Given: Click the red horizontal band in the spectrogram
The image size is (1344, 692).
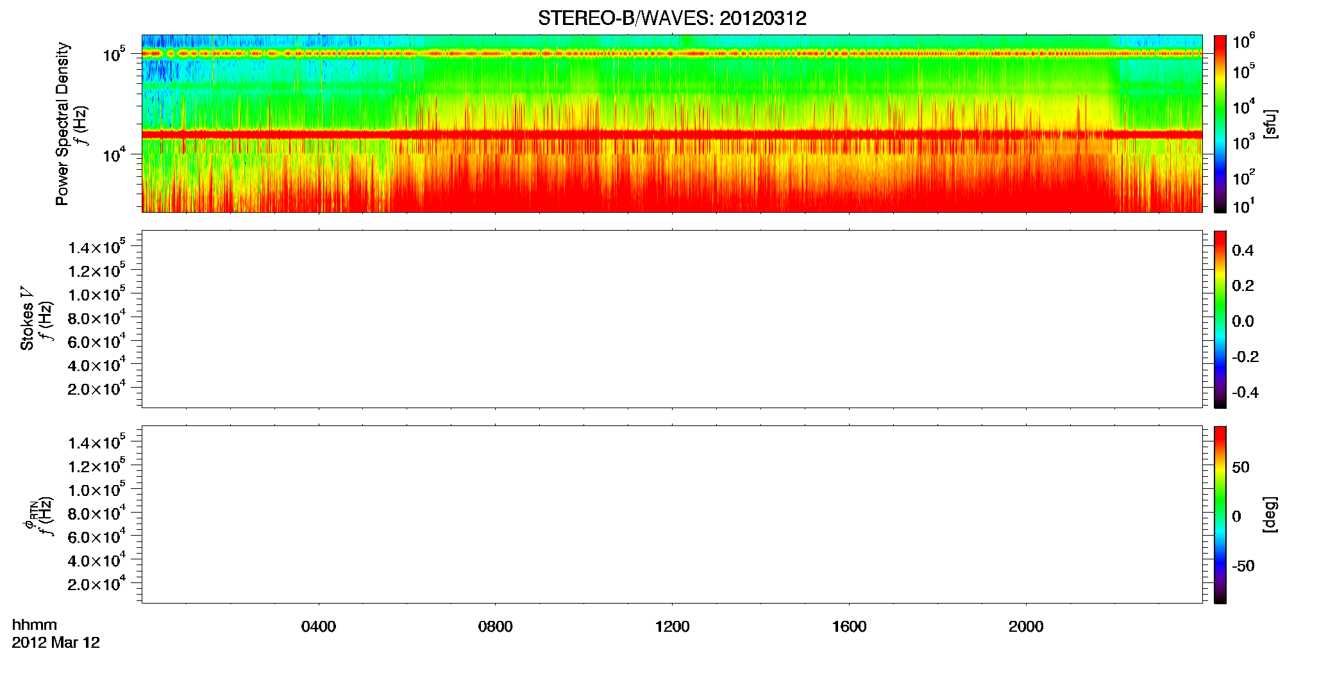Looking at the screenshot, I should coord(672,135).
